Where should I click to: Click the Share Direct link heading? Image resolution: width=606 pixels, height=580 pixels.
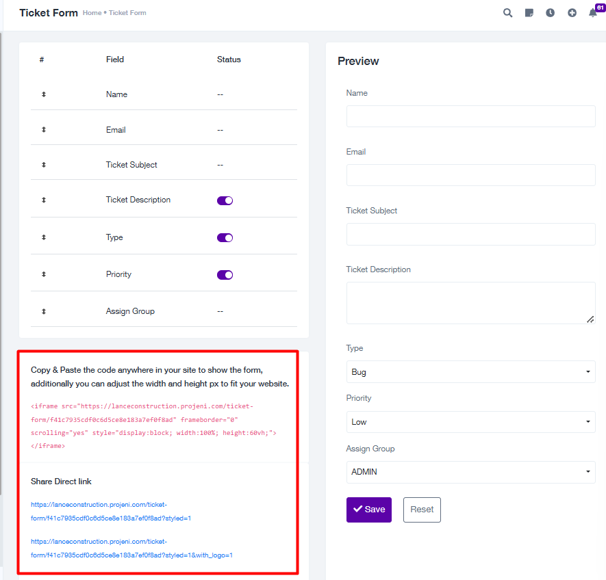point(61,482)
